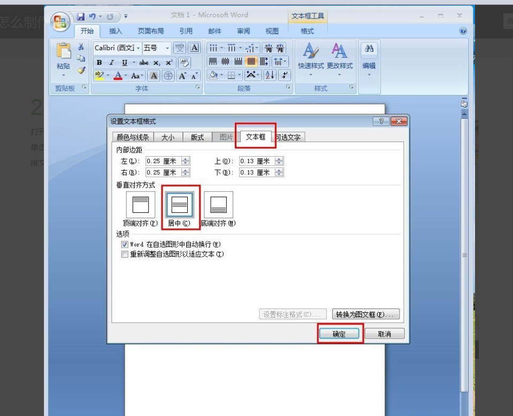513x416 pixels.
Task: Apply character shading icon
Action: click(x=154, y=76)
